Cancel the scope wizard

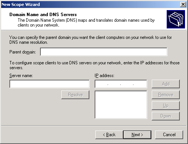(x=169, y=135)
